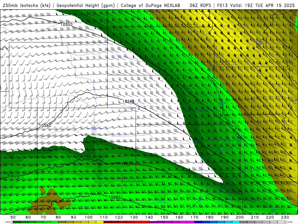Click the 10620 contour label at map's left edge
This screenshot has height=224, width=298.
point(13,176)
